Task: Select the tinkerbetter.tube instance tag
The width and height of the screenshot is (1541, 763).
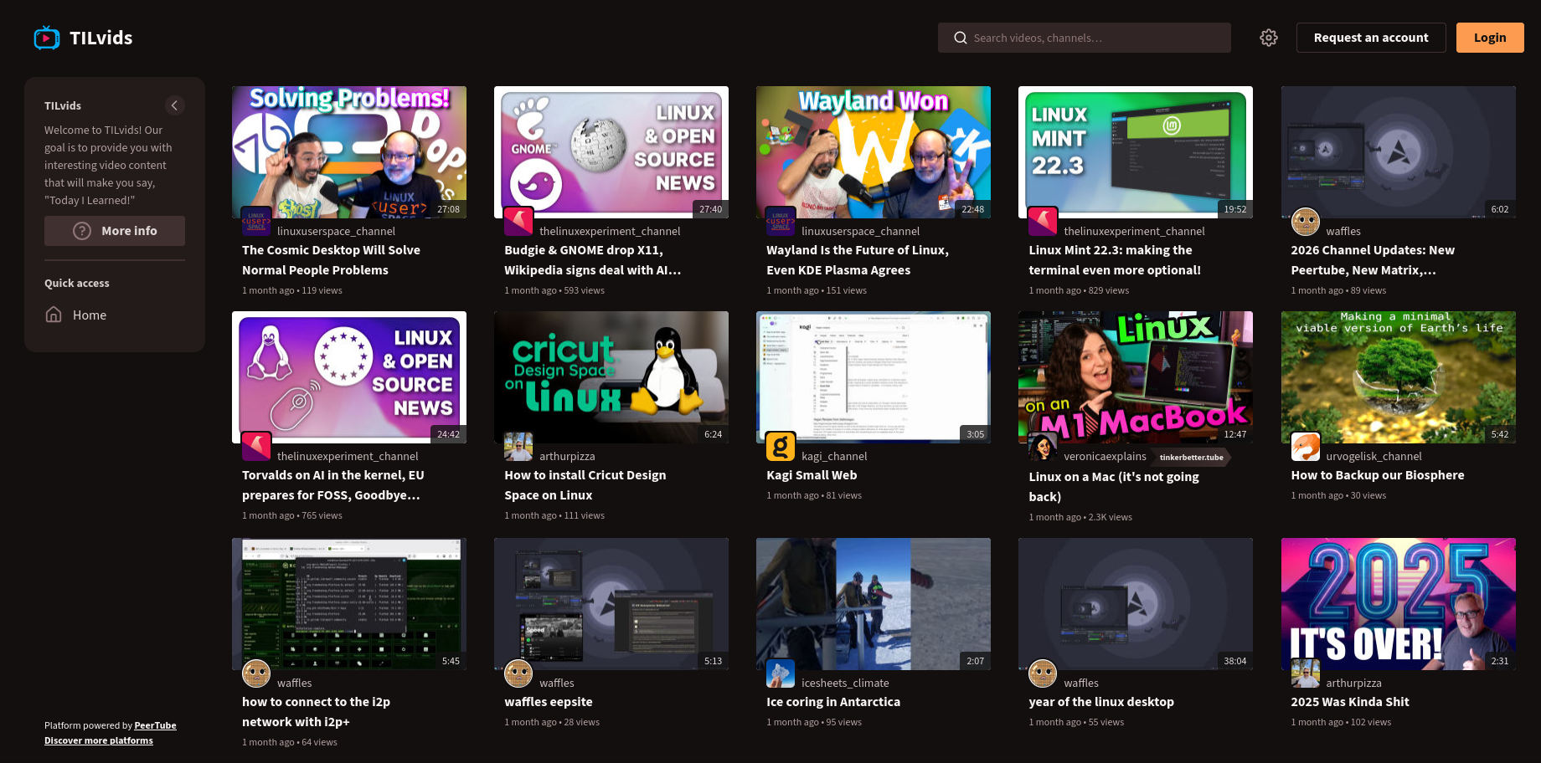Action: click(1191, 457)
